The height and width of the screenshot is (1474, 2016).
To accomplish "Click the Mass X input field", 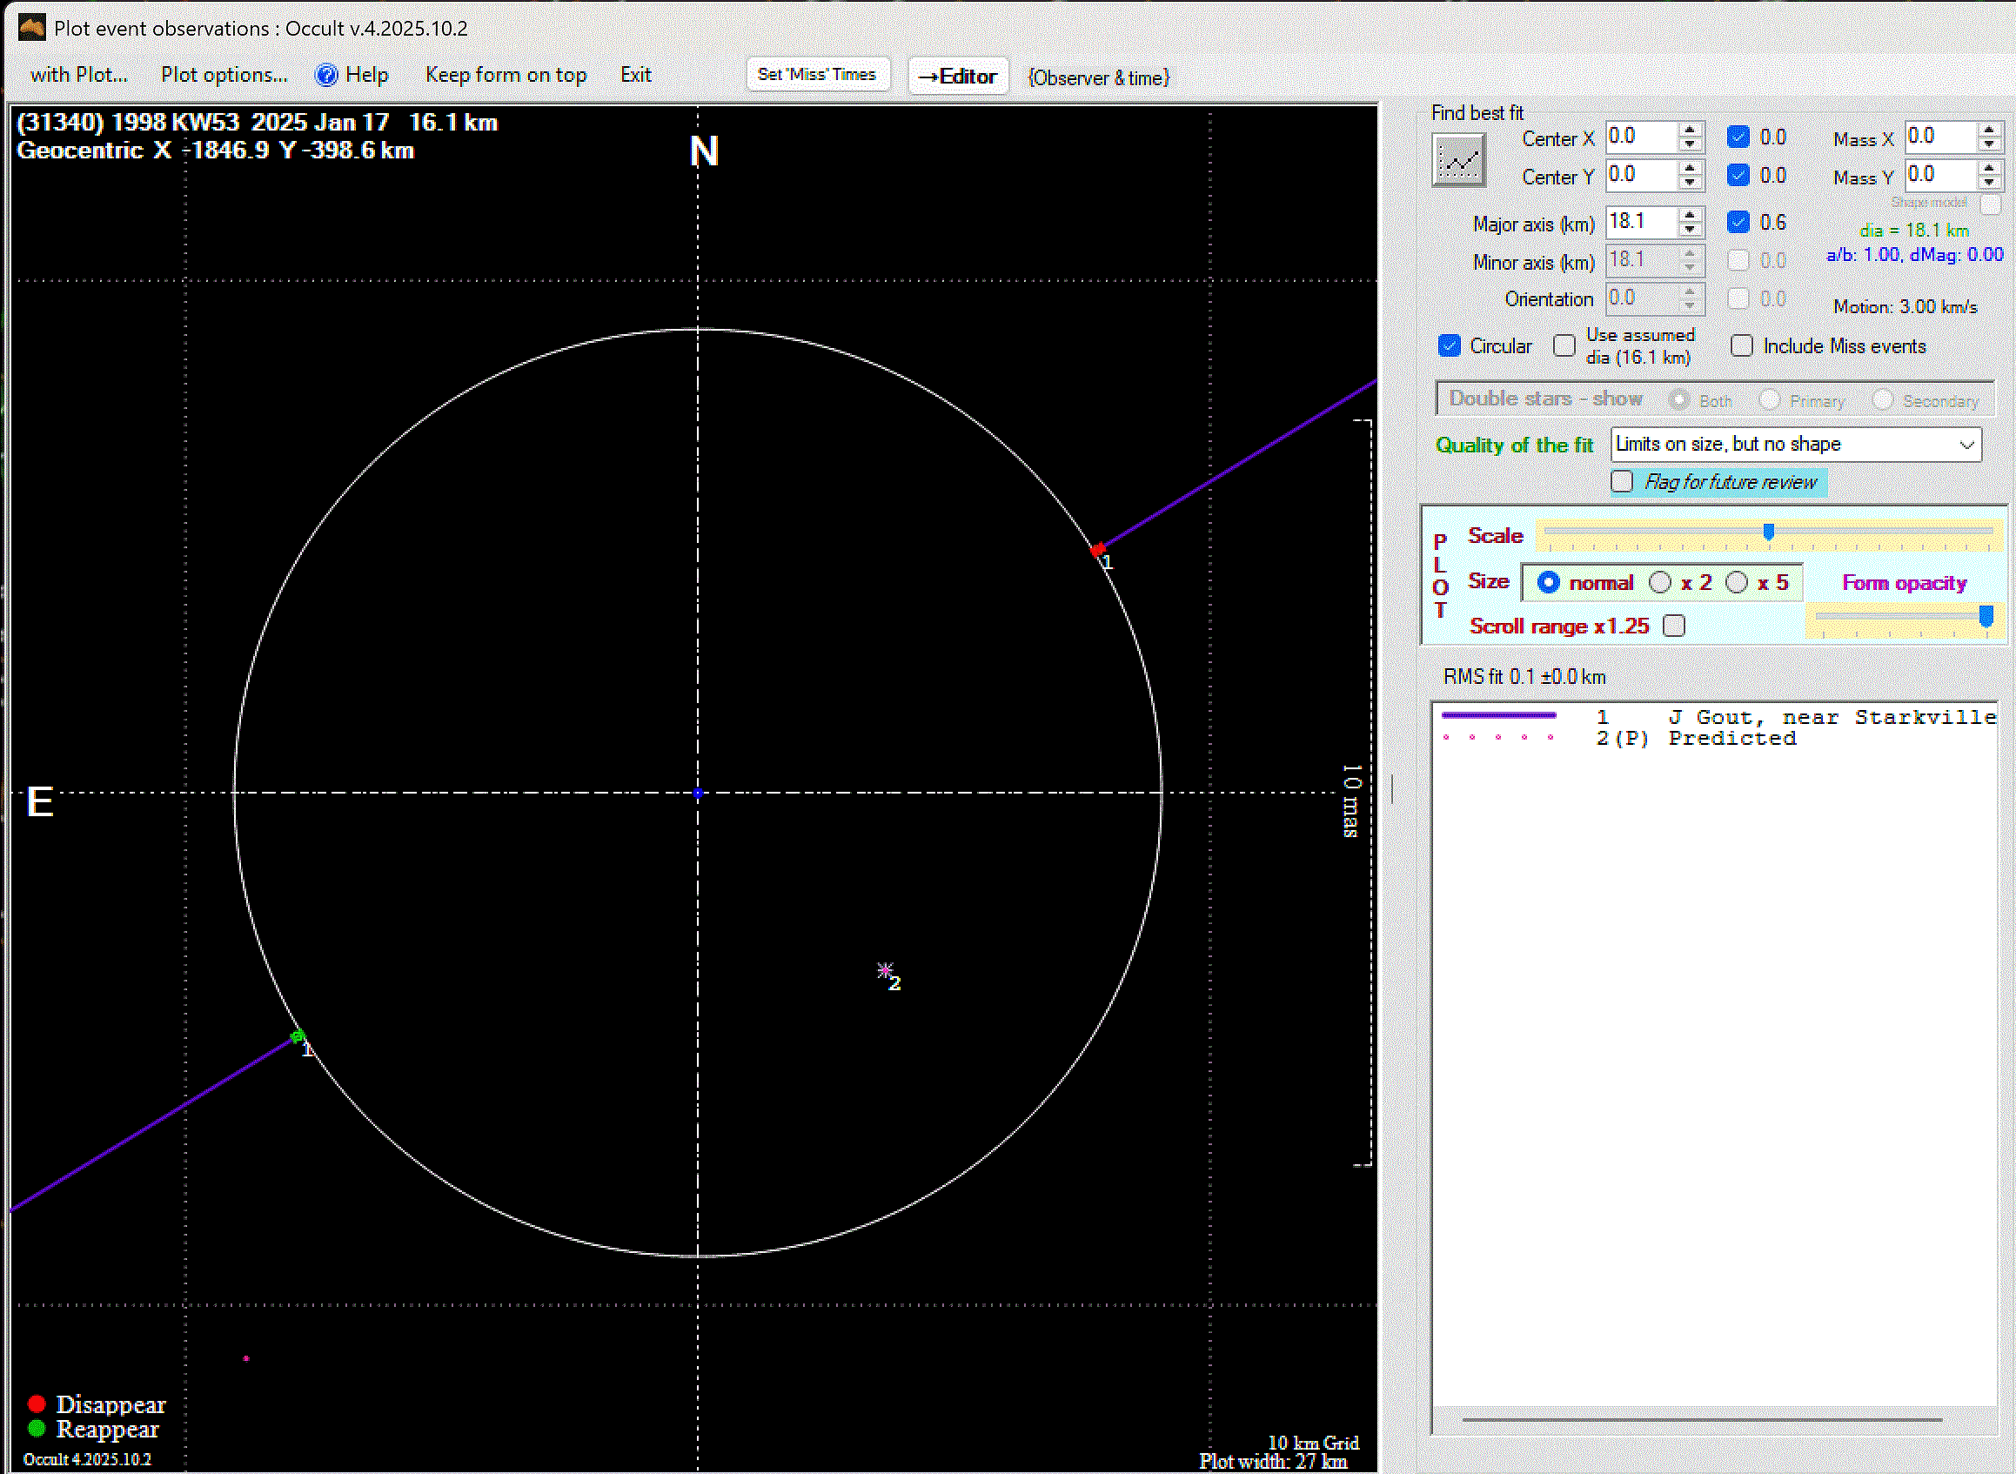I will (x=1939, y=137).
